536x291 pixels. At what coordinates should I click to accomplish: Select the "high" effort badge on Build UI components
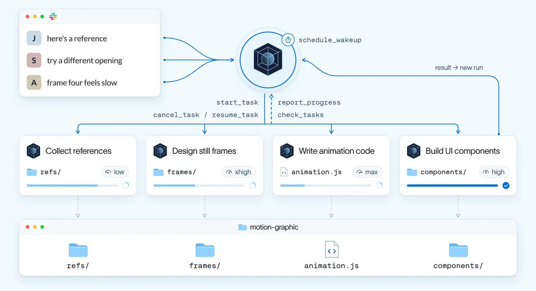(494, 172)
